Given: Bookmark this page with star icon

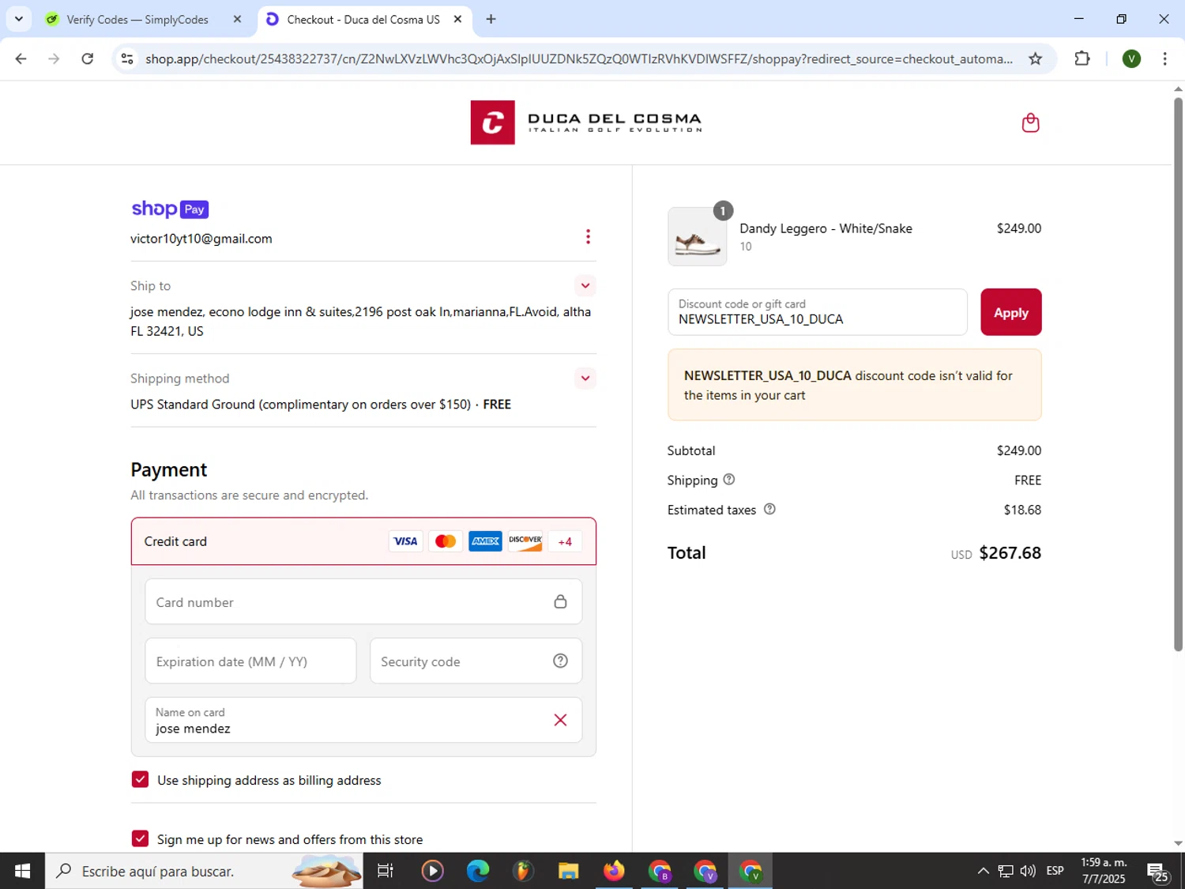Looking at the screenshot, I should [x=1035, y=58].
